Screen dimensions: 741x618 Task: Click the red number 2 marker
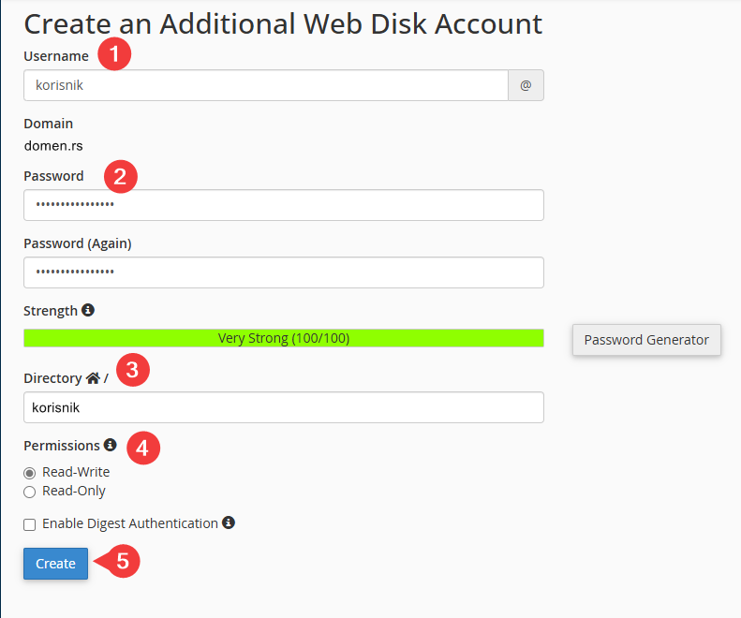click(x=121, y=175)
